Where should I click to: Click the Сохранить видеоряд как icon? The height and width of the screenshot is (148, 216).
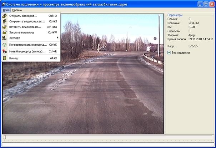tap(4, 21)
